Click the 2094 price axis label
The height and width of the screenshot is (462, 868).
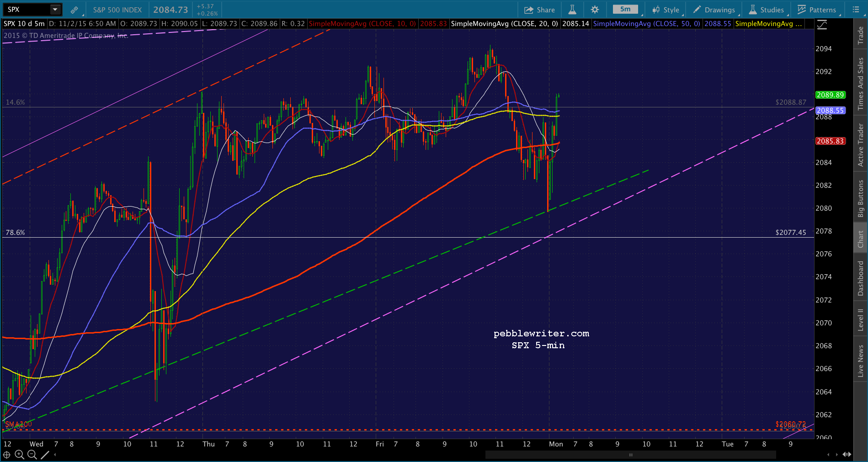pos(824,49)
